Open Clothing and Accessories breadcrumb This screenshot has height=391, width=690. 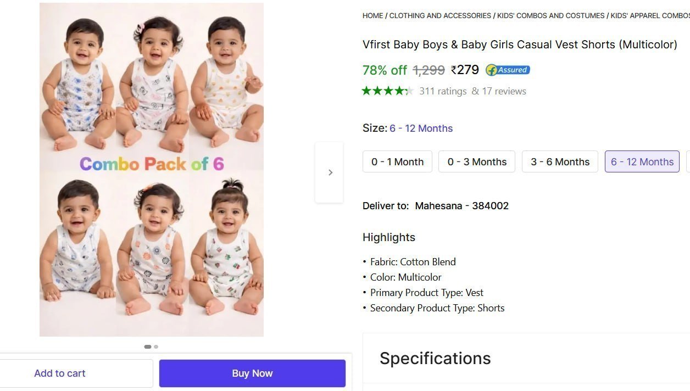[x=440, y=15]
